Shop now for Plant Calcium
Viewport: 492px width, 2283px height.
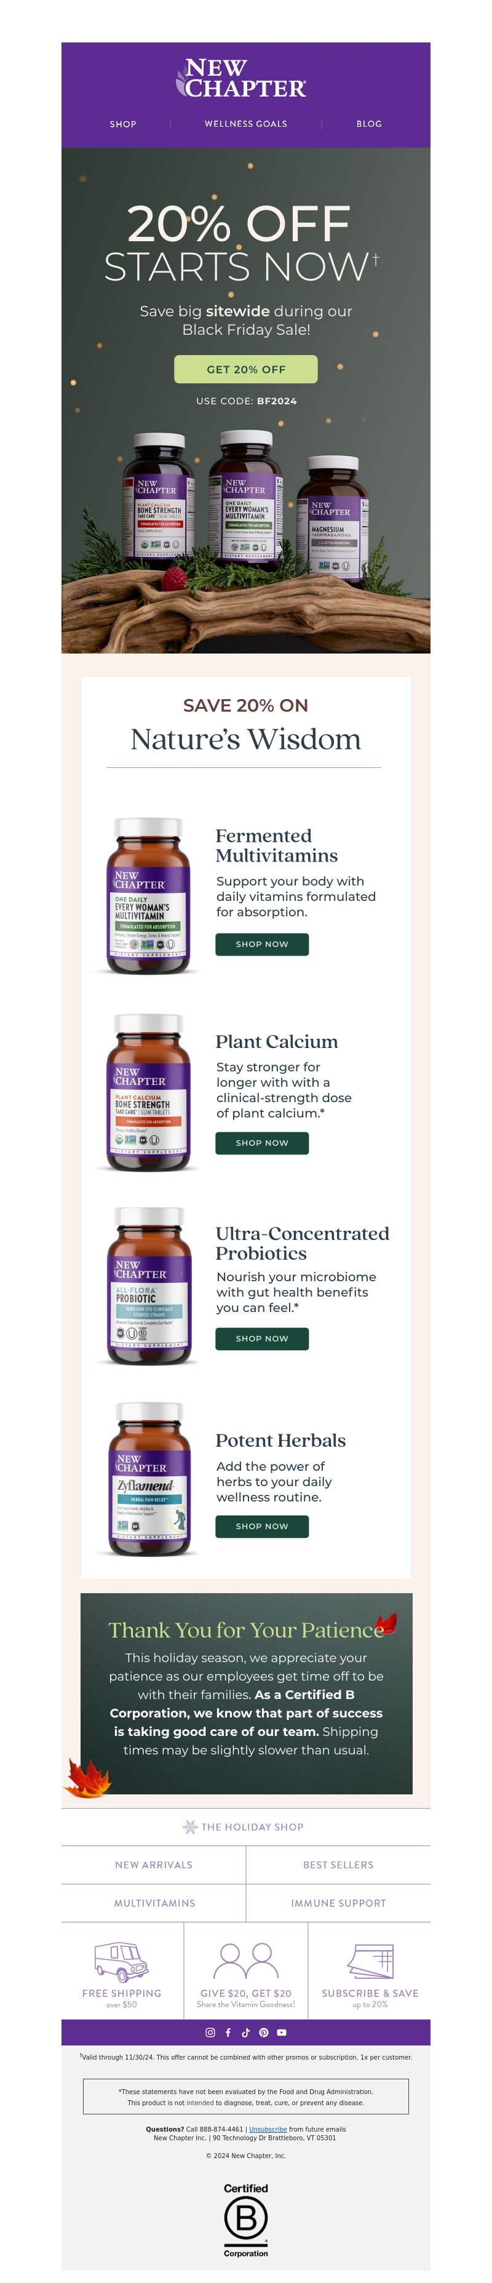[263, 1143]
